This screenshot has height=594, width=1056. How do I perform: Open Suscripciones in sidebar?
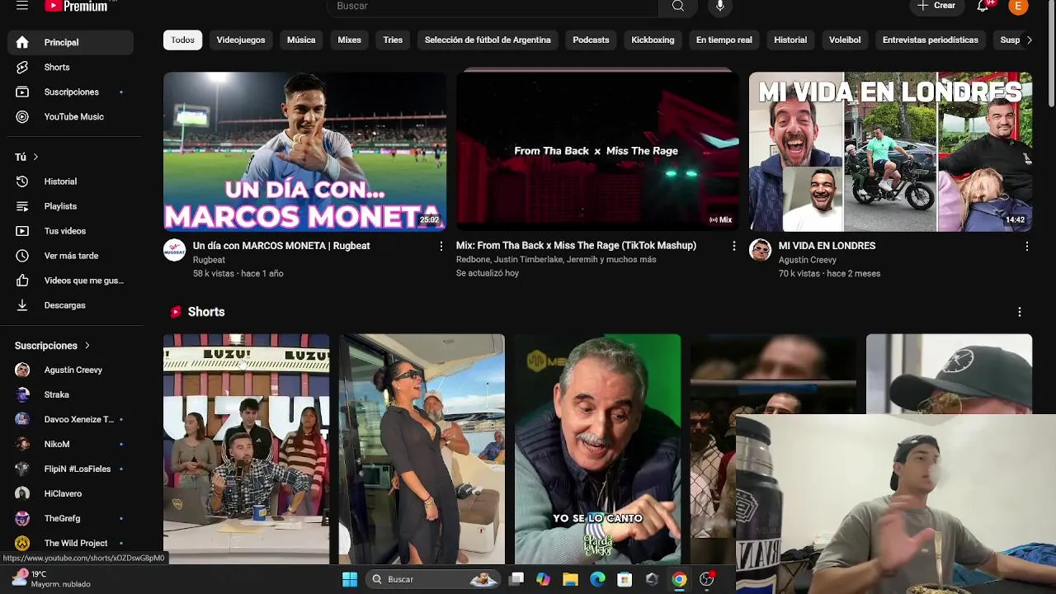pyautogui.click(x=70, y=92)
